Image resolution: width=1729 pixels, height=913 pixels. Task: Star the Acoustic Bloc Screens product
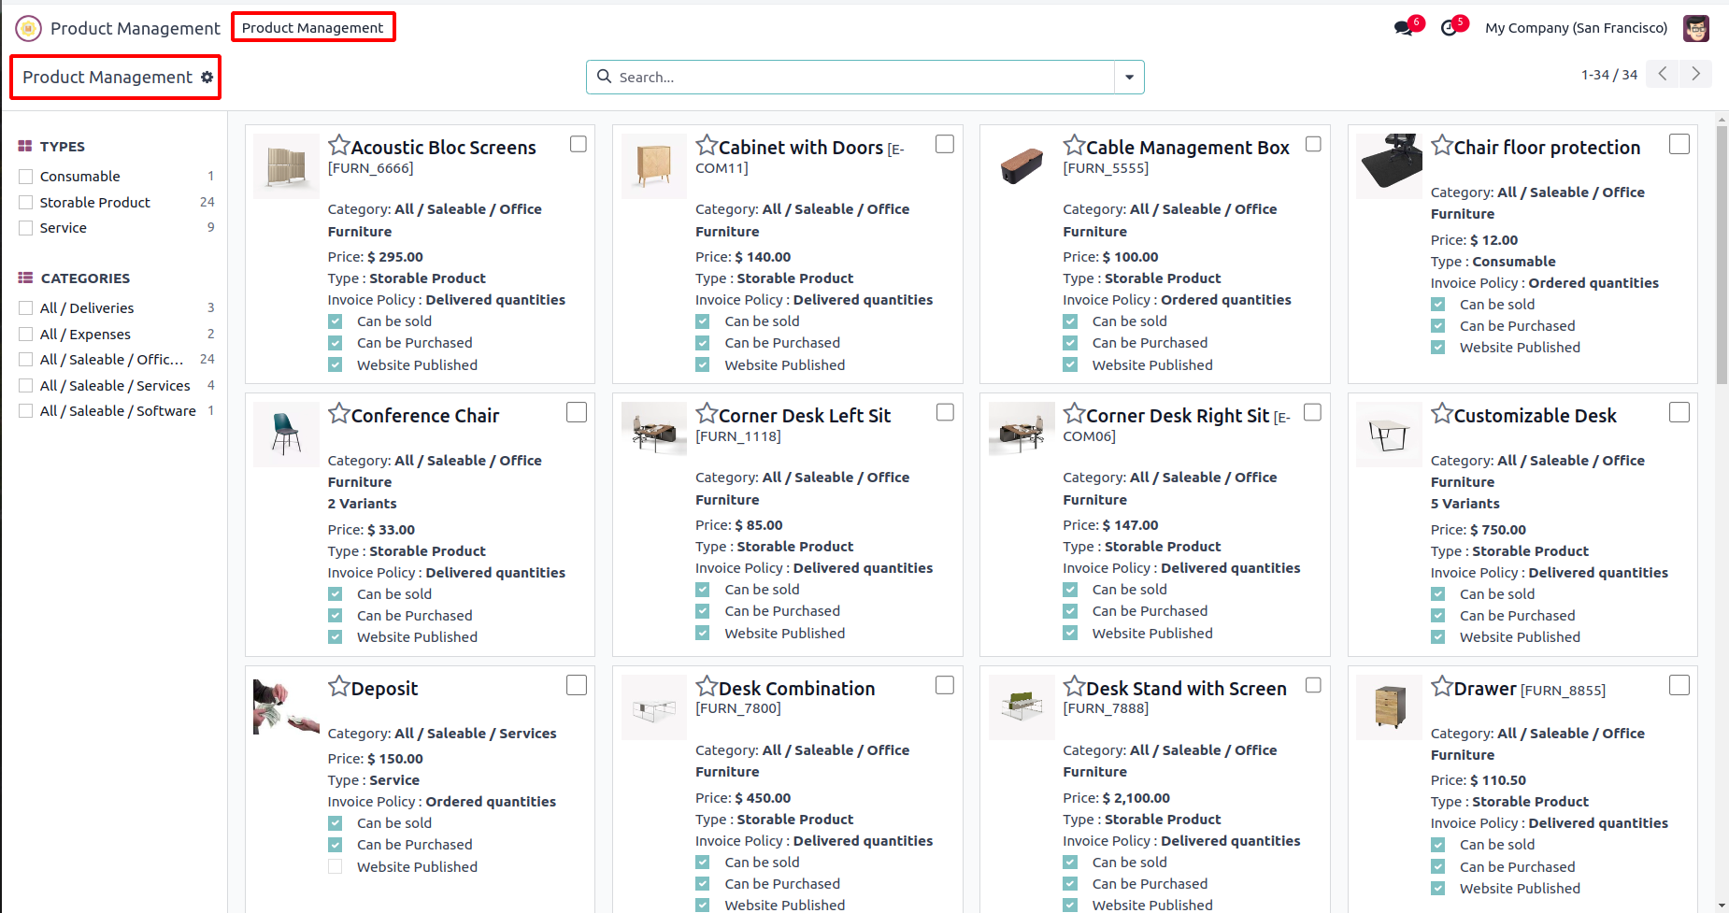click(339, 146)
